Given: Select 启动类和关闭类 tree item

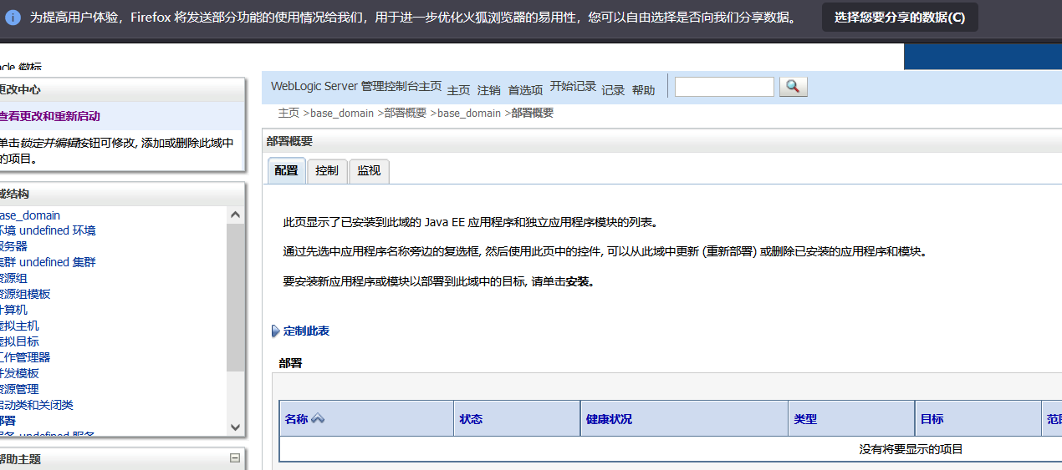Looking at the screenshot, I should click(x=36, y=405).
